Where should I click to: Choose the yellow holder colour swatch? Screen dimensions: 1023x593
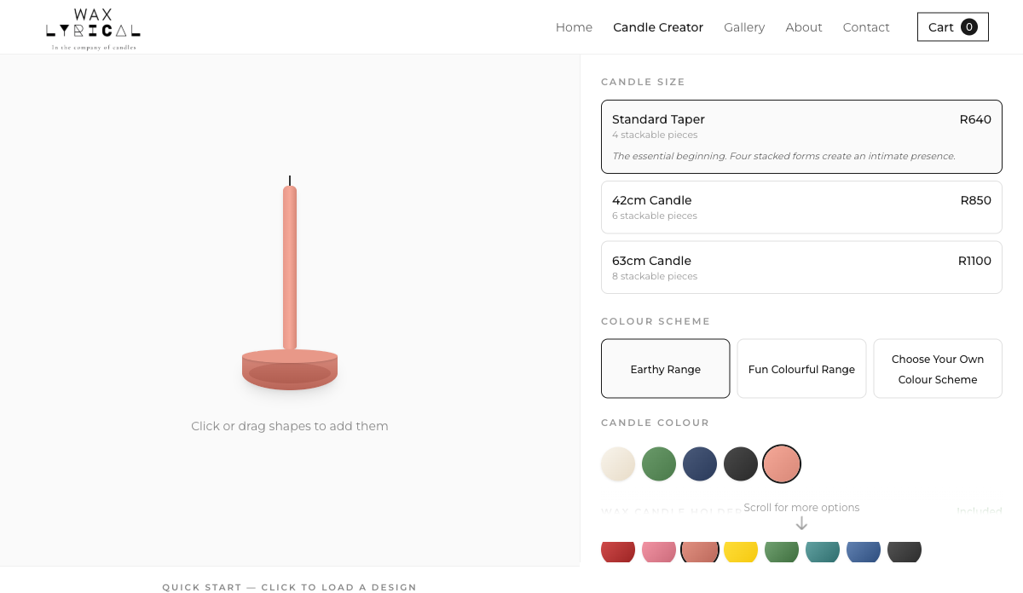point(741,550)
